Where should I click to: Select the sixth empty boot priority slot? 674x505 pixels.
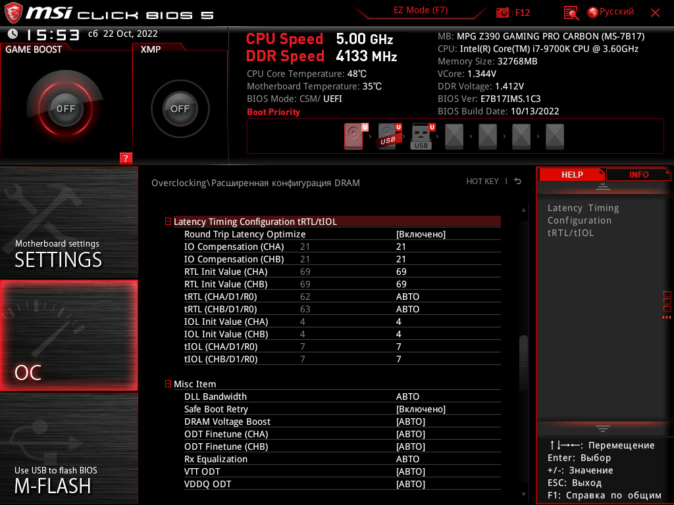(521, 137)
